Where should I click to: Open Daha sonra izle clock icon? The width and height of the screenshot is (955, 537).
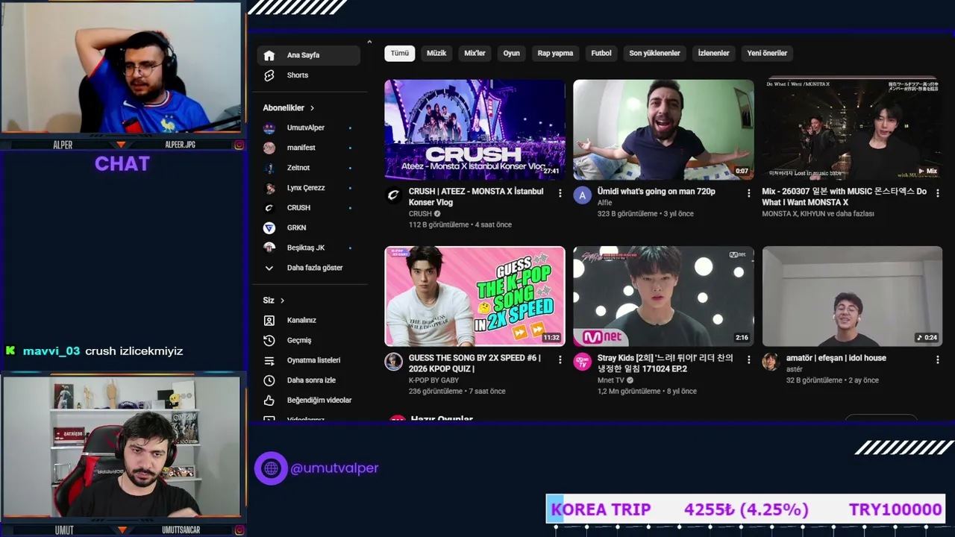point(269,380)
